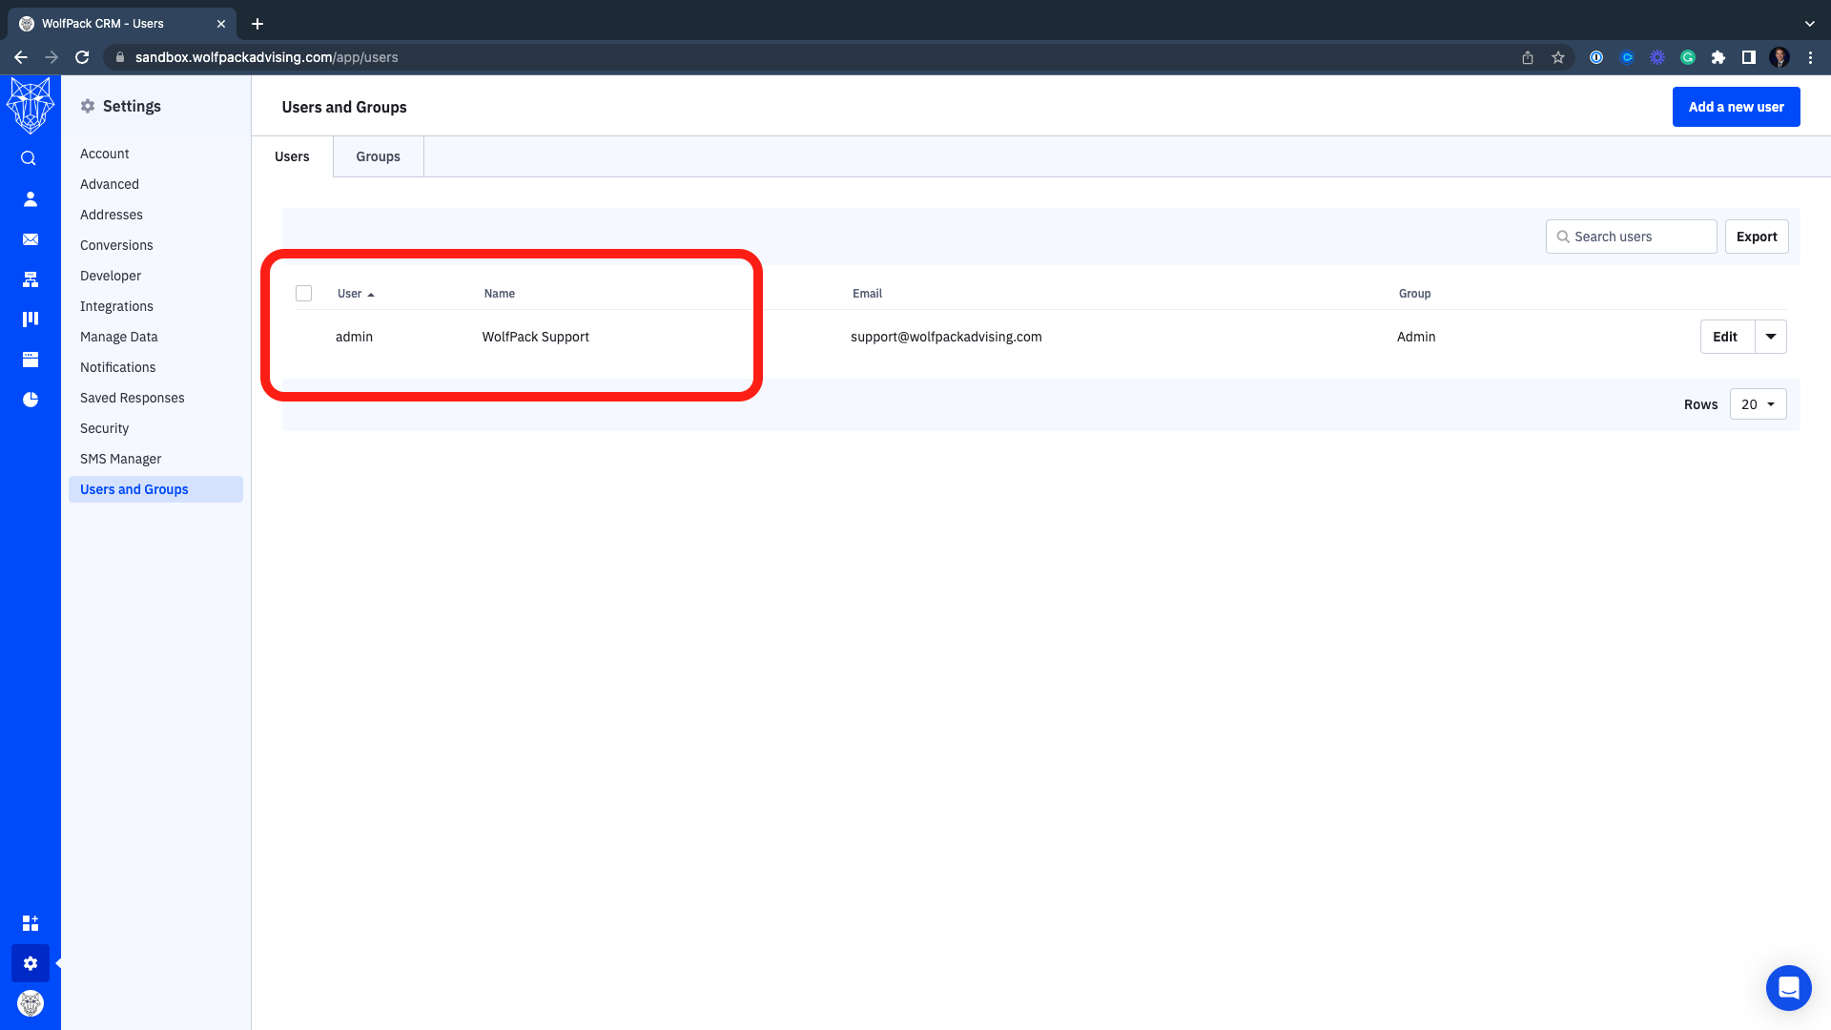The height and width of the screenshot is (1030, 1831).
Task: Open a new browser tab
Action: (257, 24)
